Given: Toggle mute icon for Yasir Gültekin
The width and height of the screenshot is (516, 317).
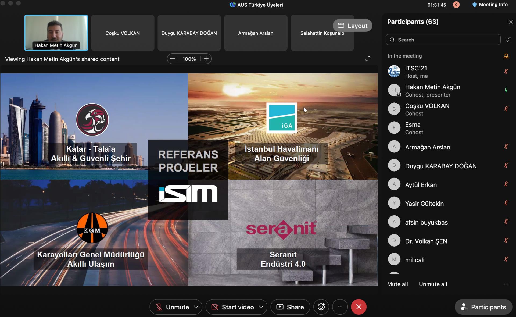Looking at the screenshot, I should click(x=506, y=203).
